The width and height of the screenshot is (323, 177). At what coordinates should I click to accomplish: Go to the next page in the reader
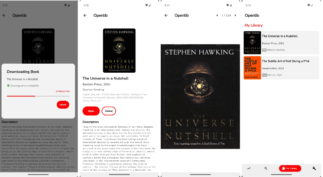pyautogui.click(x=235, y=15)
